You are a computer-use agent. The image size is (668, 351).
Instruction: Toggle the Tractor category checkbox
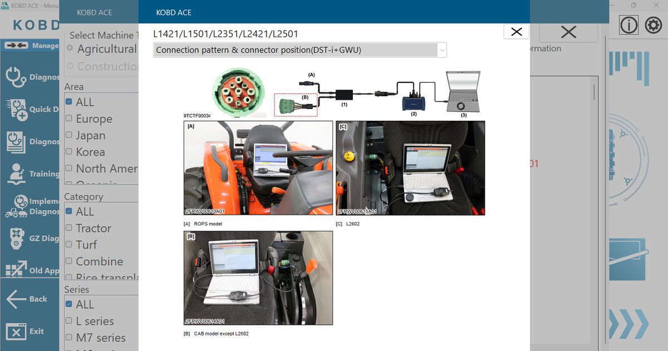[x=69, y=228]
